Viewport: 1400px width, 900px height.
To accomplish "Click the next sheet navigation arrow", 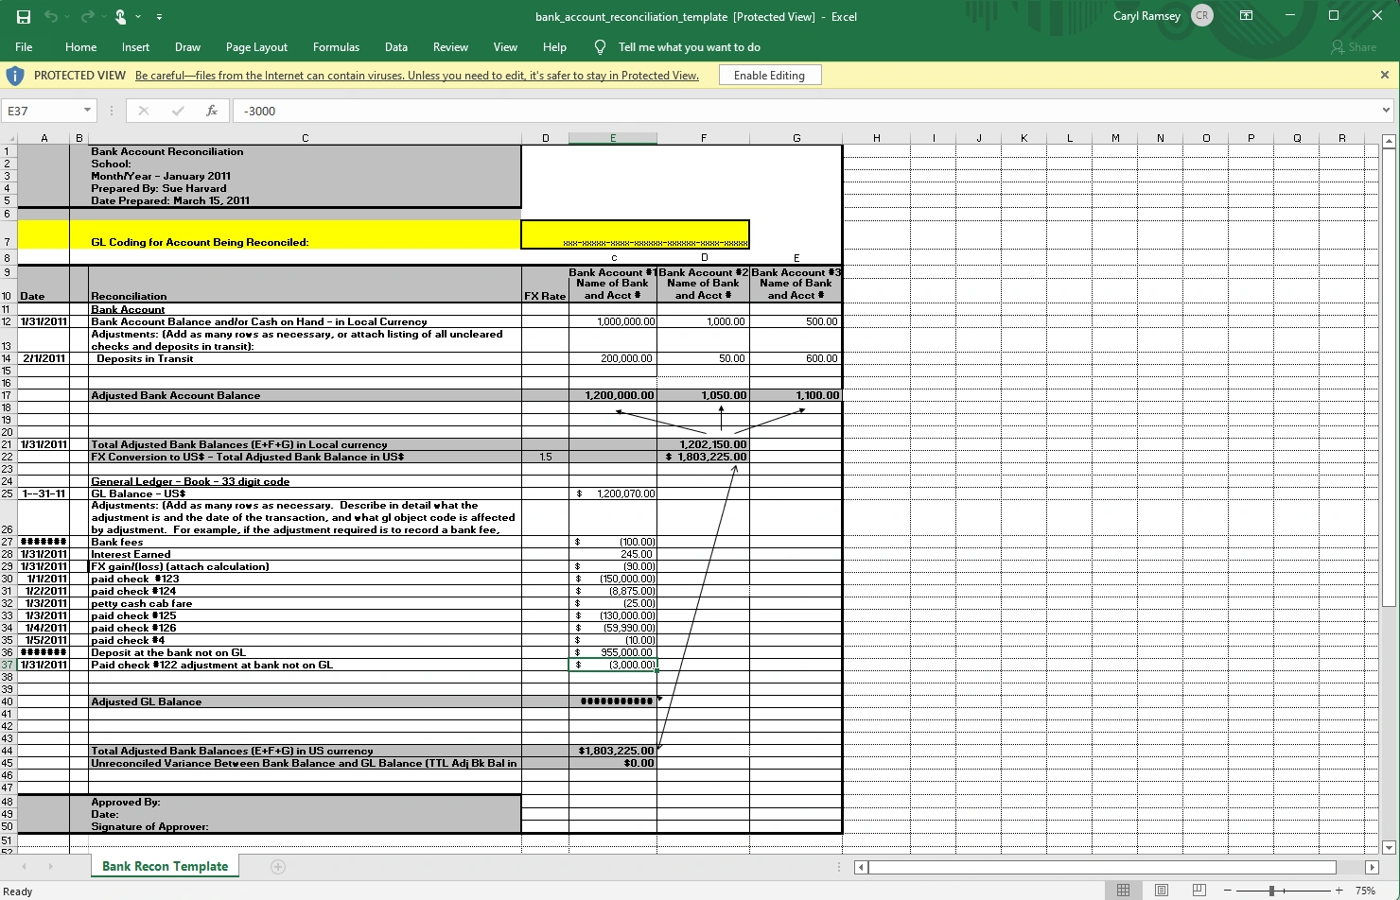I will point(50,866).
